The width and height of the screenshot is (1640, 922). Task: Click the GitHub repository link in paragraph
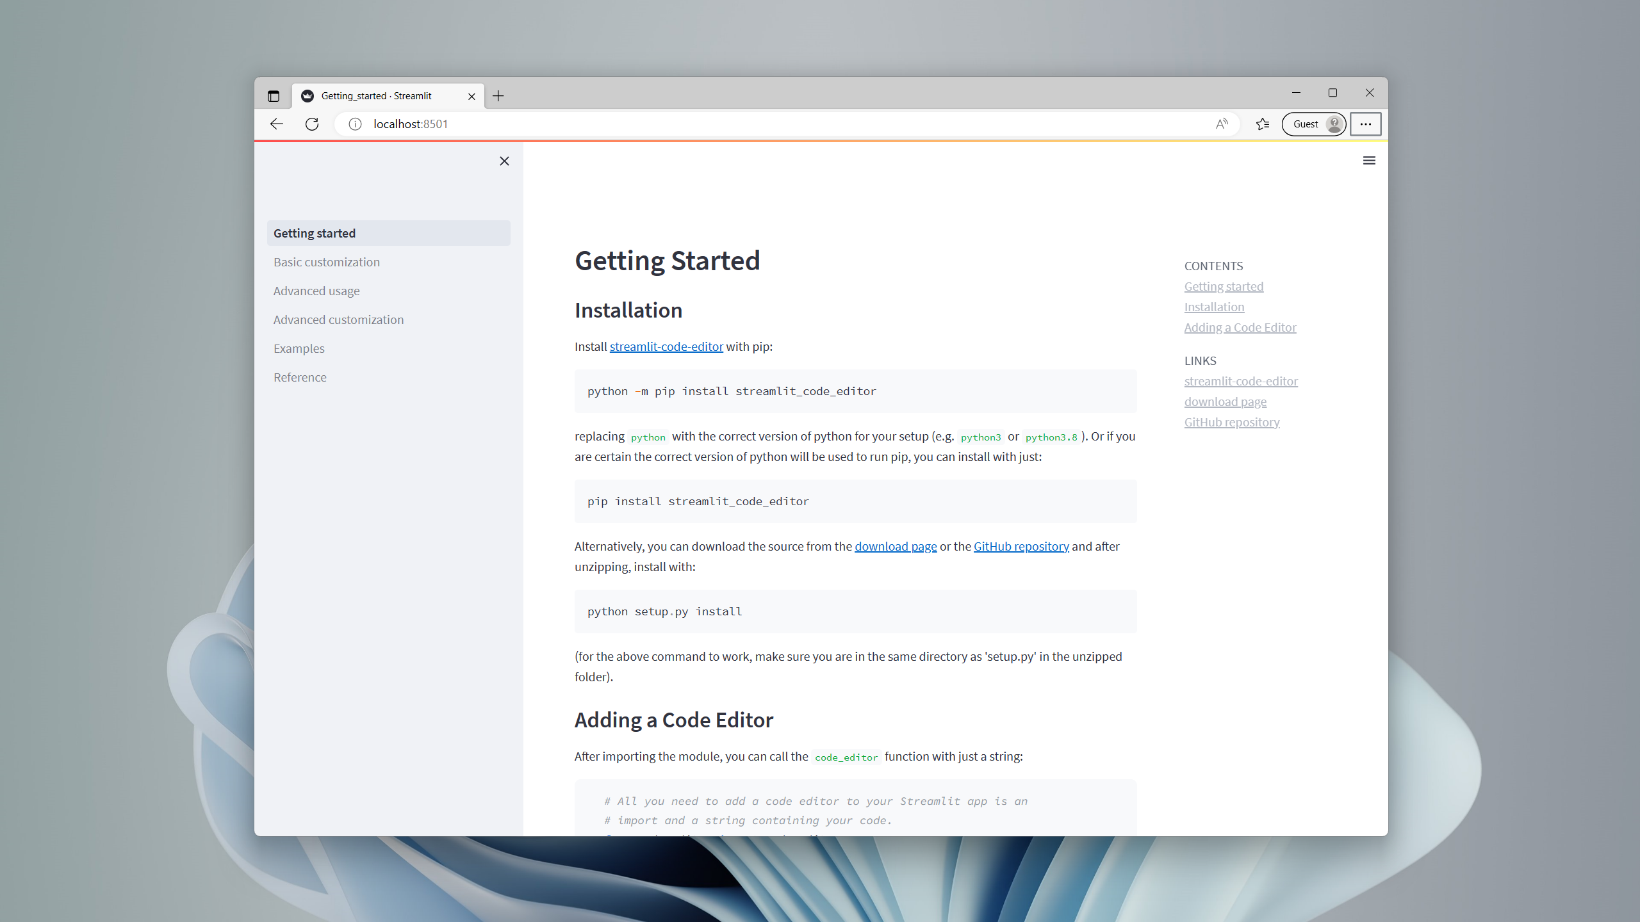[x=1021, y=546]
